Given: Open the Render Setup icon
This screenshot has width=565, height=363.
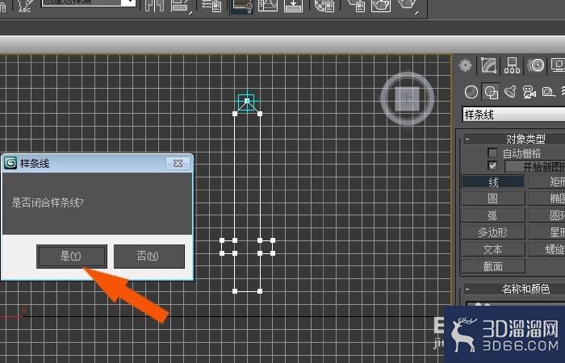Looking at the screenshot, I should click(356, 6).
